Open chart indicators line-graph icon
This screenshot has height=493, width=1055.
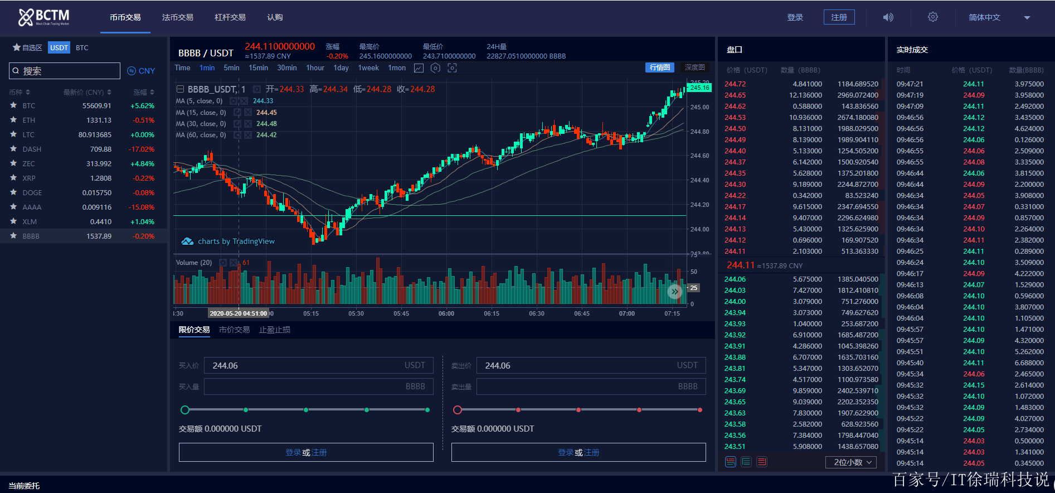pos(419,68)
